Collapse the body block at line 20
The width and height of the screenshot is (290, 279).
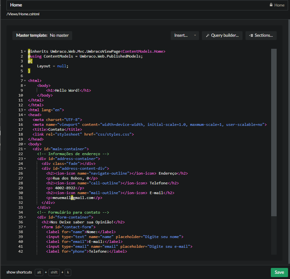pos(25,144)
